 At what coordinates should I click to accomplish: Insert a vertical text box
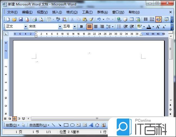85,125
